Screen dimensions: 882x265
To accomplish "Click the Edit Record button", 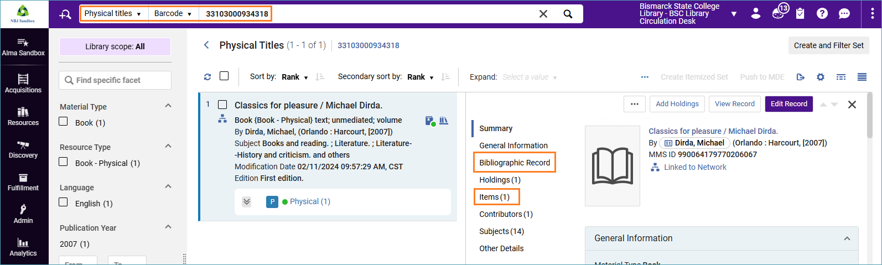I will click(788, 104).
